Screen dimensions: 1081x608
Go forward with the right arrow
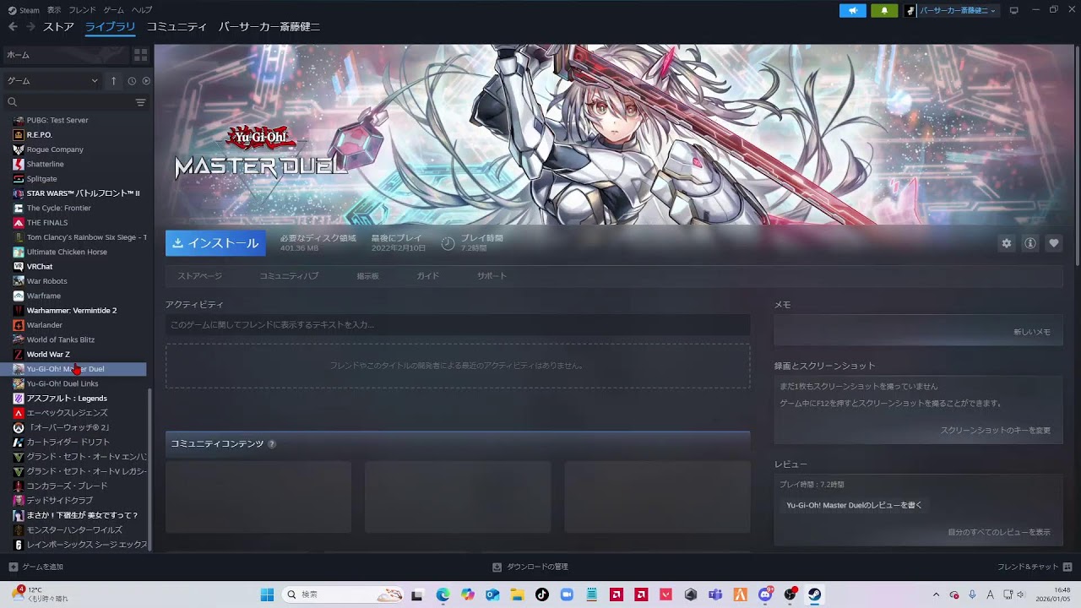[30, 27]
